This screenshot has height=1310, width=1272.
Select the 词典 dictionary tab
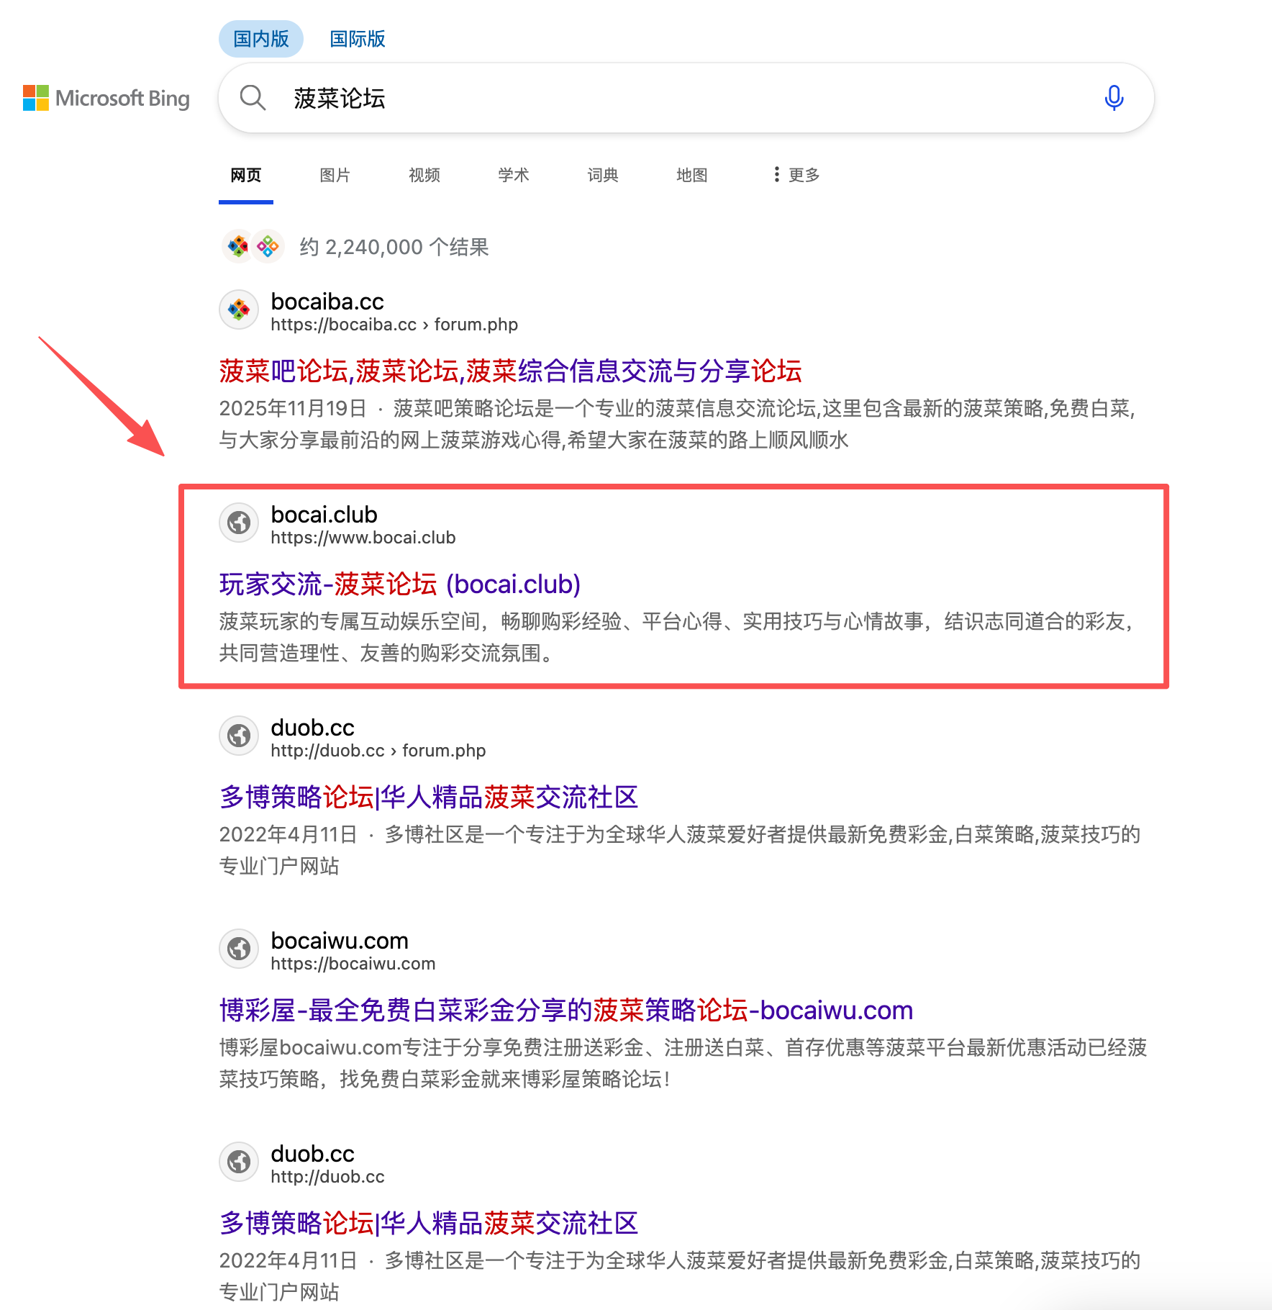tap(602, 175)
